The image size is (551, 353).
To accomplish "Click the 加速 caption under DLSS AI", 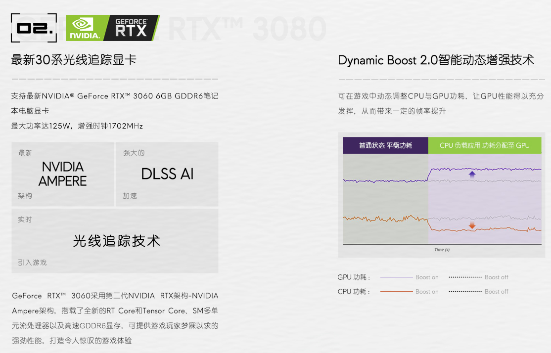I will tap(130, 196).
